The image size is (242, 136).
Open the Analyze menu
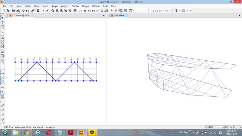click(65, 6)
